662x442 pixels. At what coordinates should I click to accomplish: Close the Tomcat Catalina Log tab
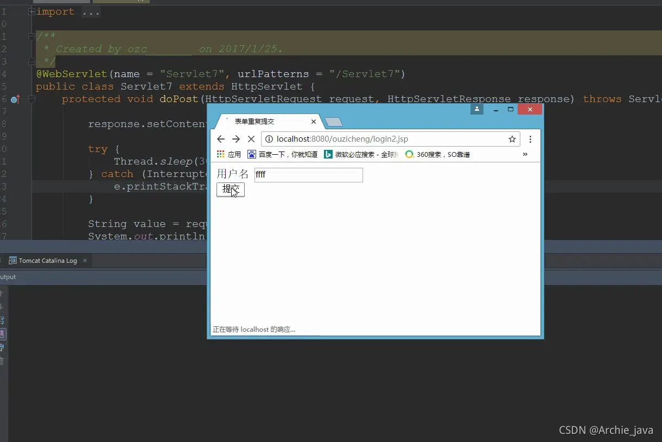[85, 261]
